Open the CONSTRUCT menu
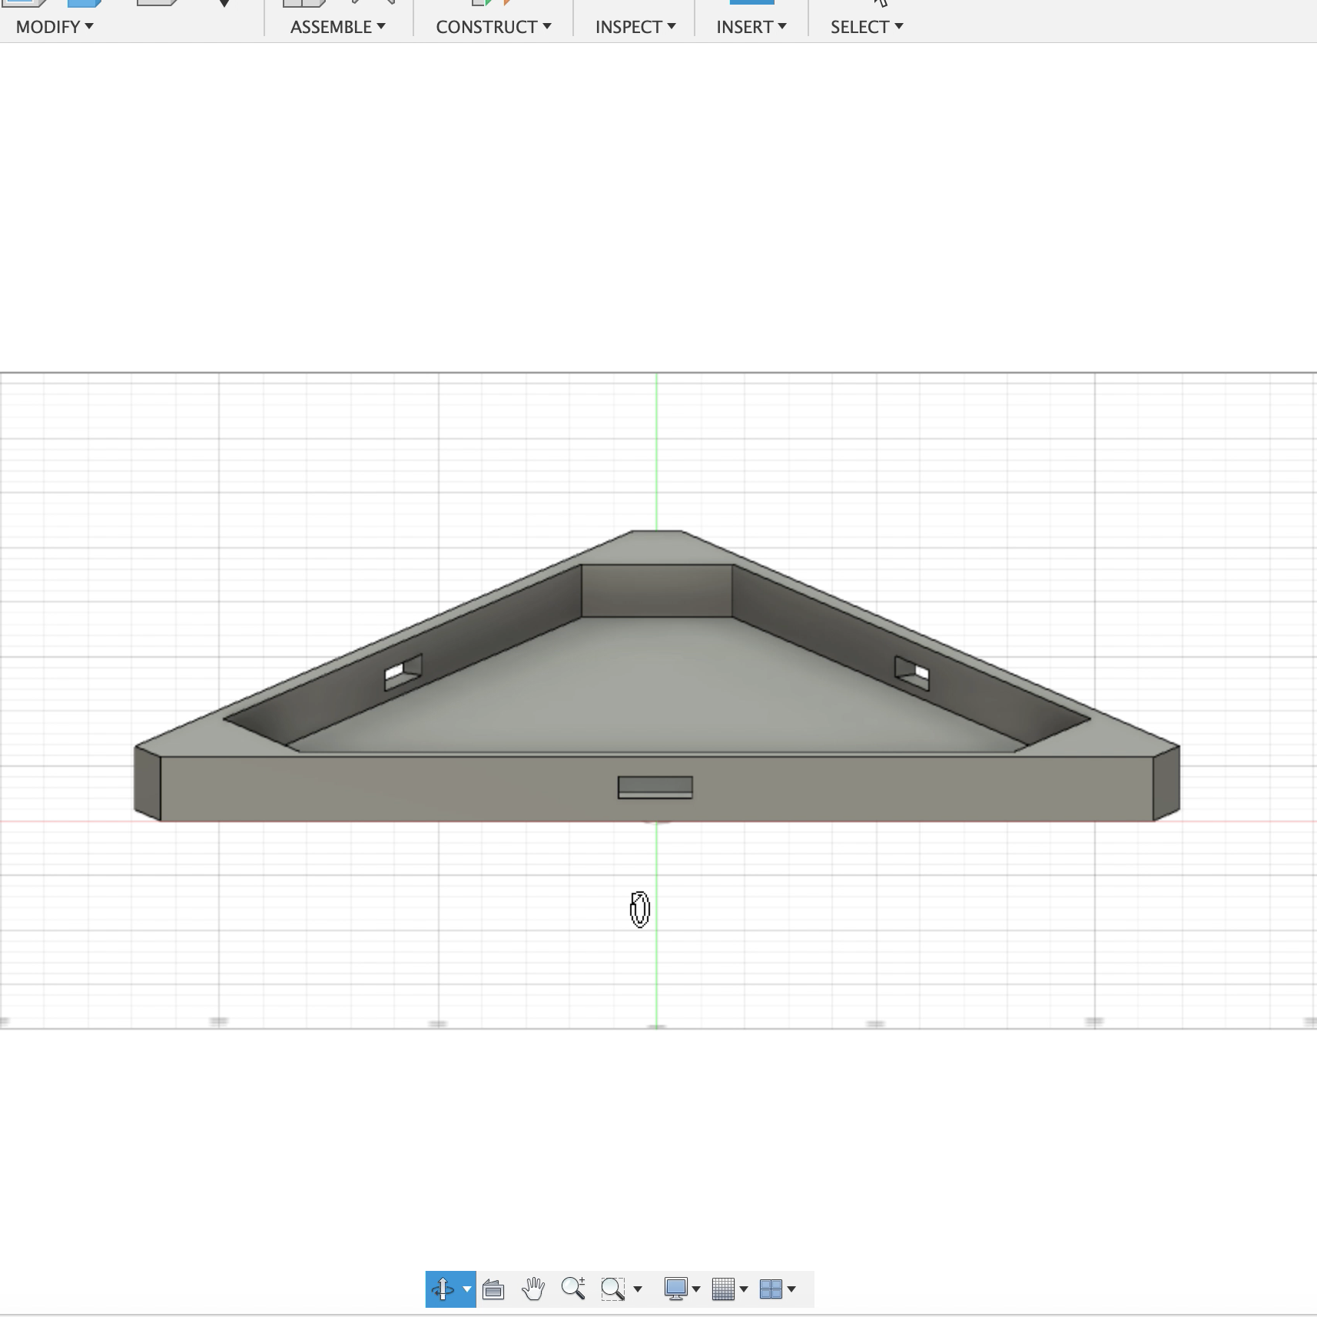The height and width of the screenshot is (1317, 1317). (x=492, y=26)
